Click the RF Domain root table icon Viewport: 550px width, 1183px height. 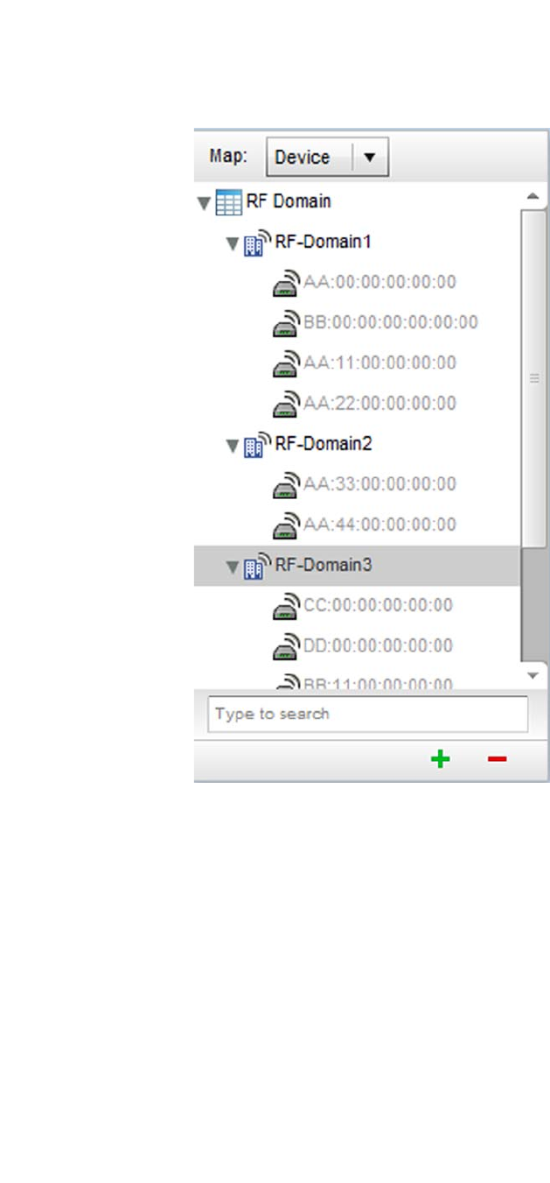point(229,203)
